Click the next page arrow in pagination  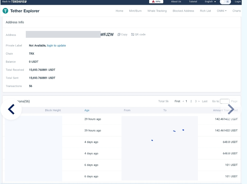(199, 101)
